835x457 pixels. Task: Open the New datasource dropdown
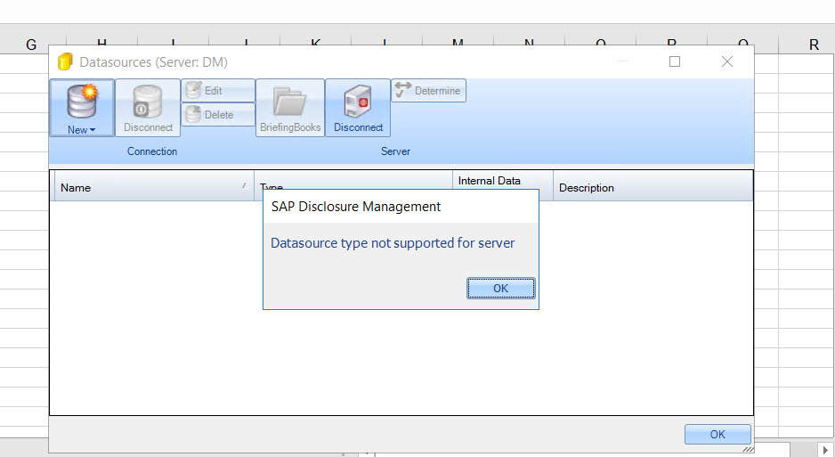(x=82, y=108)
